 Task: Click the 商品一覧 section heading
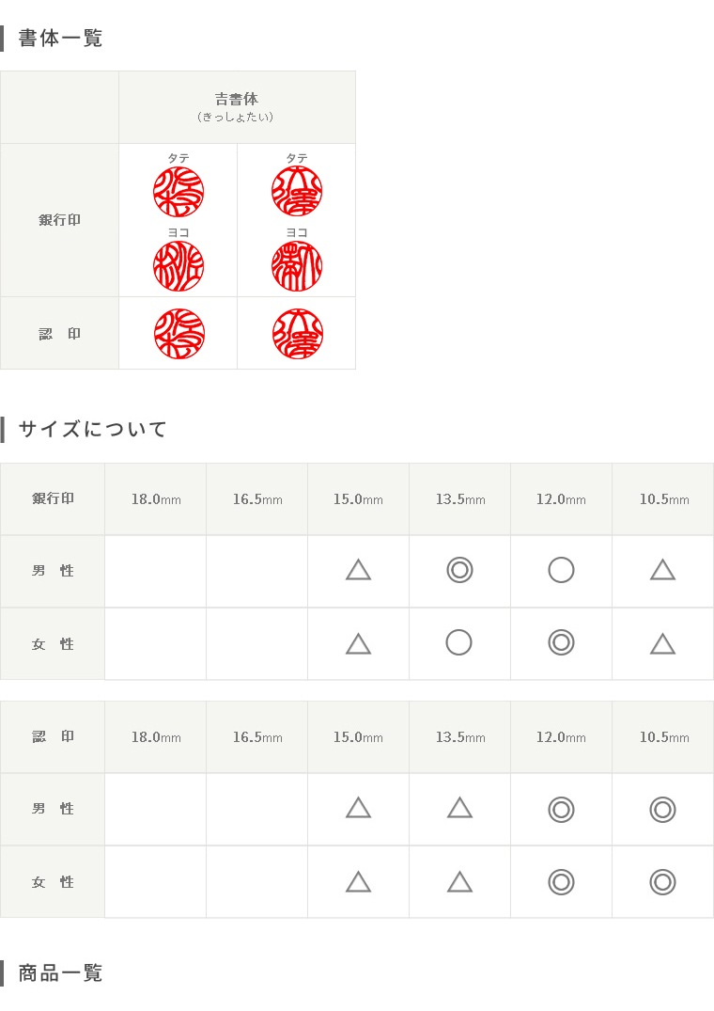[x=60, y=972]
